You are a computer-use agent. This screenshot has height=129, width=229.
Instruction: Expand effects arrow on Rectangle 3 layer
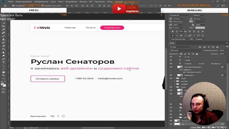225,75
